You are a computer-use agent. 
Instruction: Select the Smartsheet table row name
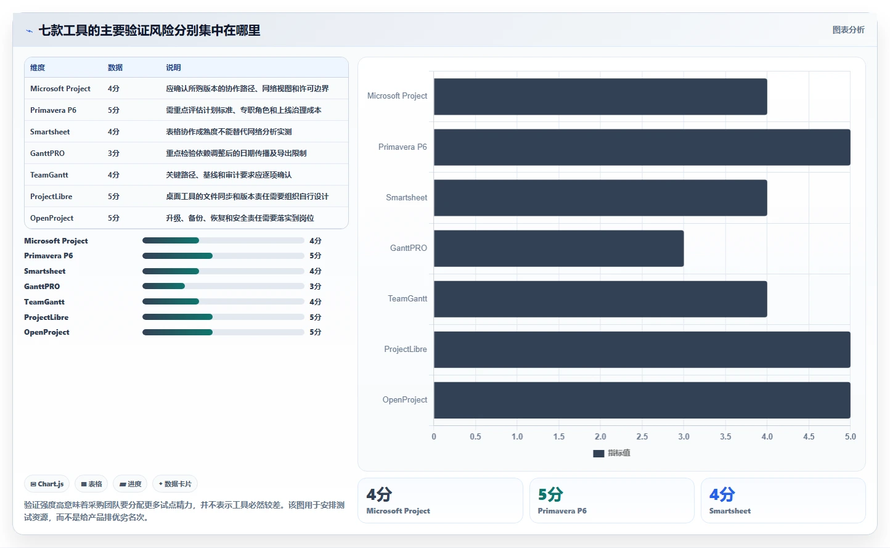pyautogui.click(x=50, y=132)
